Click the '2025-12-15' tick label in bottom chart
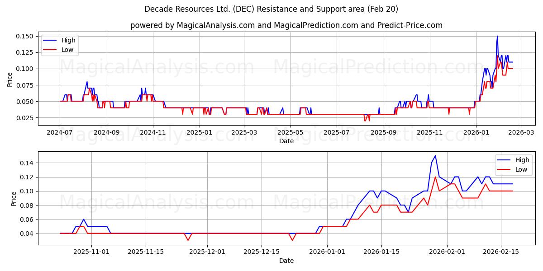Screen dimensions: 543x271 point(261,252)
